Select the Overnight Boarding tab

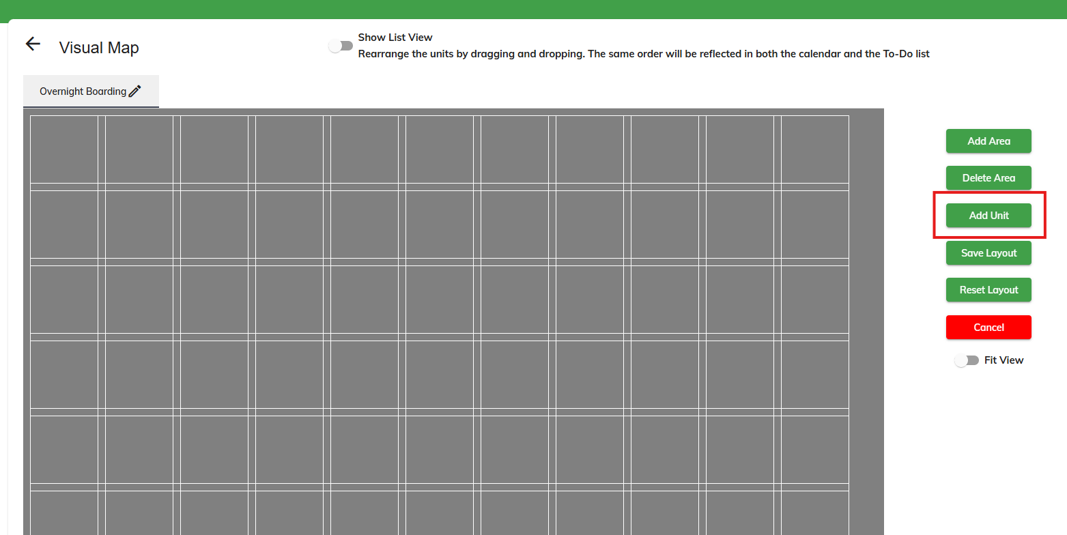tap(82, 90)
